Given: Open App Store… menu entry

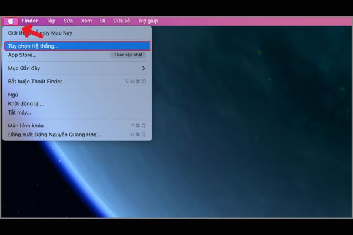Looking at the screenshot, I should pyautogui.click(x=77, y=55).
